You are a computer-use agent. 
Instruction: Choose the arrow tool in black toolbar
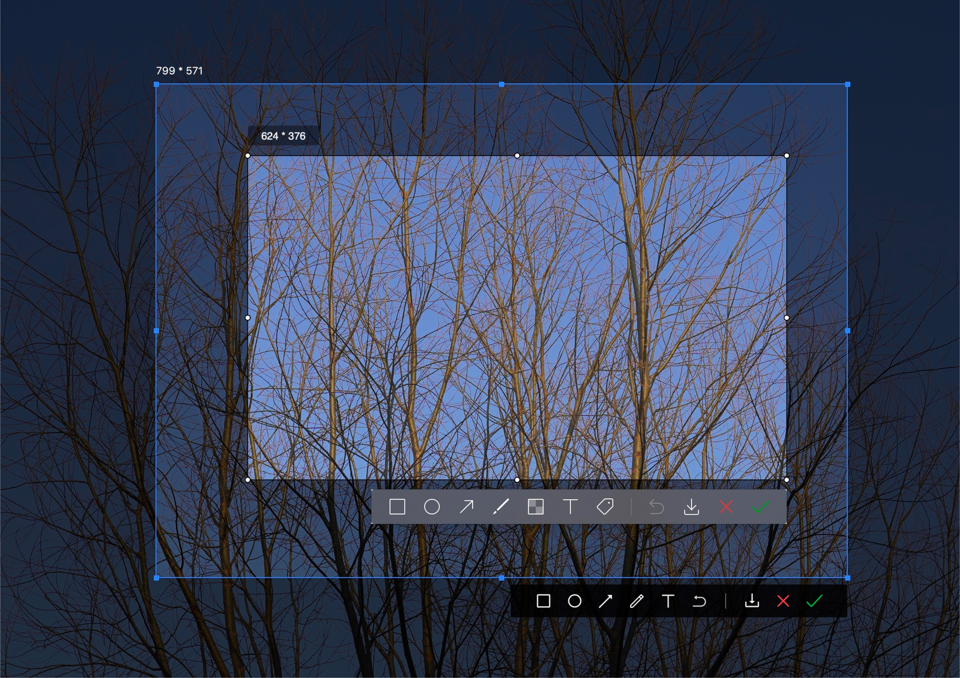click(x=606, y=601)
